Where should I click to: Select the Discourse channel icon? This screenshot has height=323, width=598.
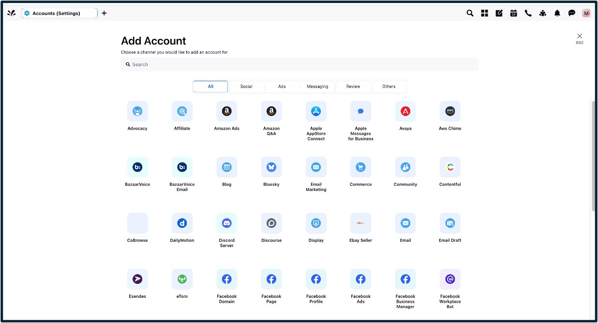[271, 223]
